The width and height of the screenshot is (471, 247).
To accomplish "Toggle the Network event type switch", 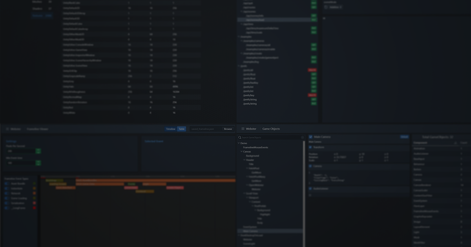I will [6, 193].
